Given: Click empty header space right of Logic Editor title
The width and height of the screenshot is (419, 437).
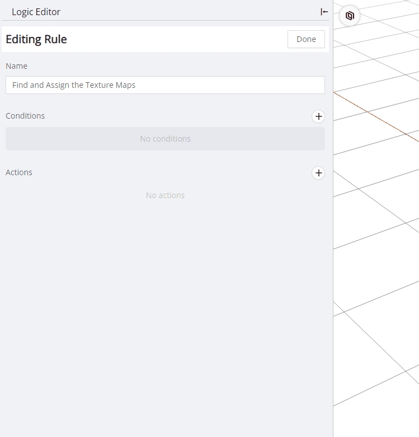Looking at the screenshot, I should (185, 12).
